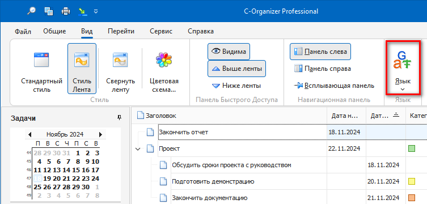Click green category swatch in Проект row
Image resolution: width=427 pixels, height=204 pixels.
click(x=412, y=149)
